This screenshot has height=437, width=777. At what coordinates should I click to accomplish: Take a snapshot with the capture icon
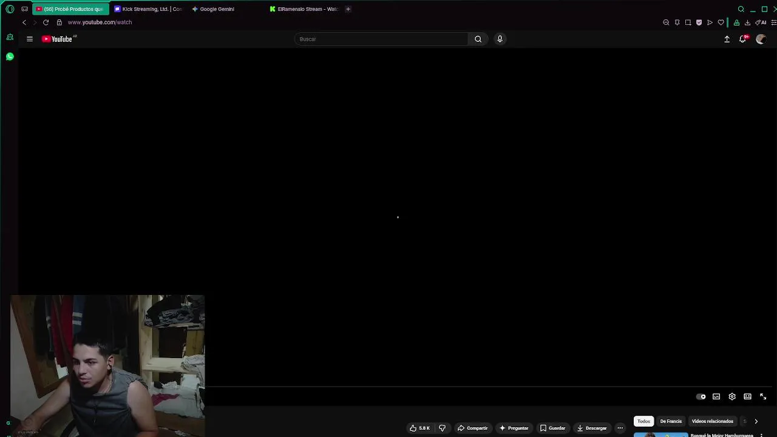688,22
